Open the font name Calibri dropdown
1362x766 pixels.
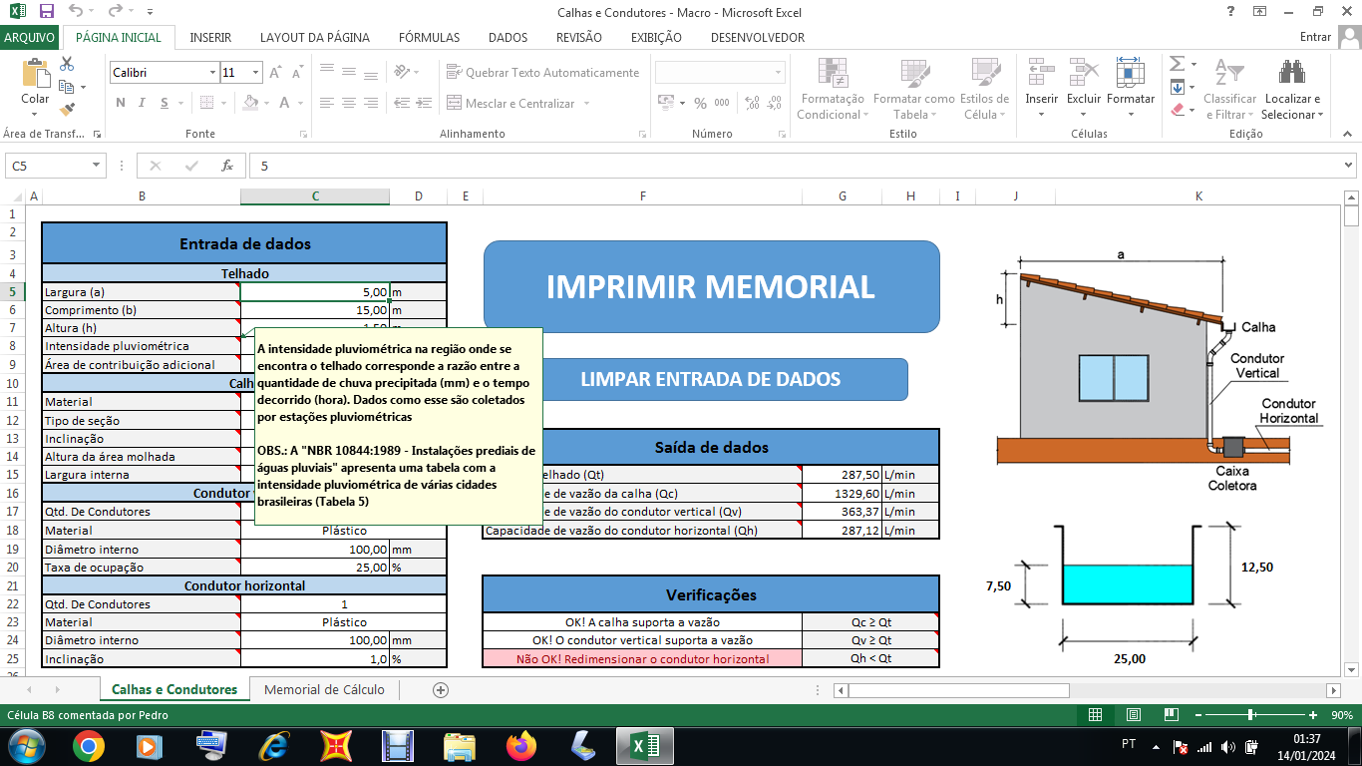click(212, 73)
